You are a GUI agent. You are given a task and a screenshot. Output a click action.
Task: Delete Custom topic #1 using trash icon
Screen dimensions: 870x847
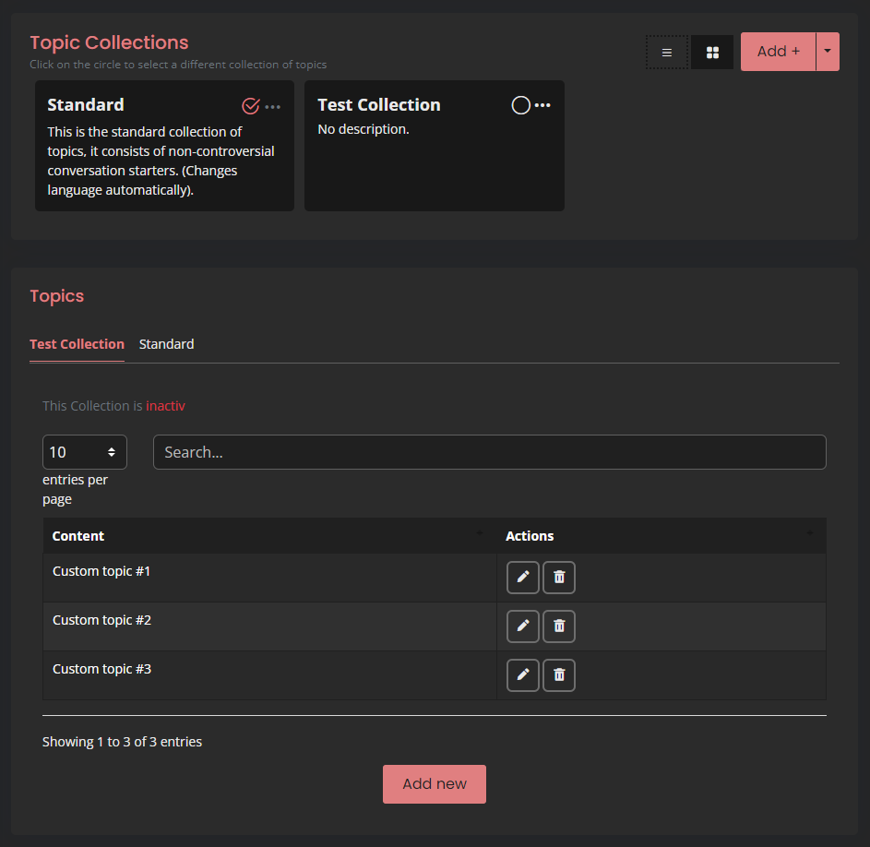tap(559, 578)
